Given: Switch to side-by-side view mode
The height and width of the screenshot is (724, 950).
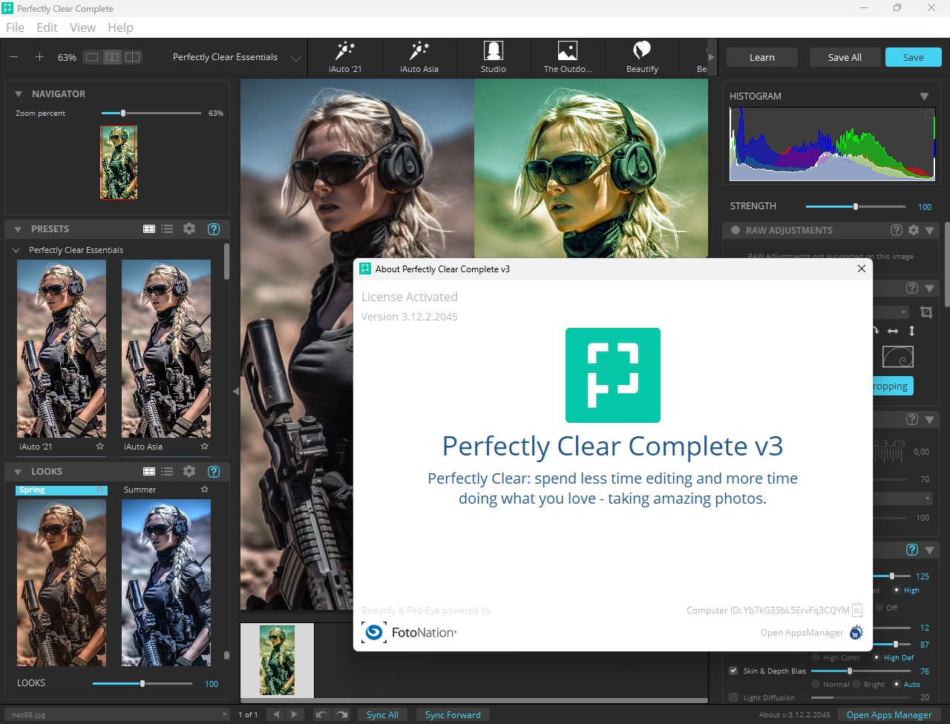Looking at the screenshot, I should (x=112, y=57).
